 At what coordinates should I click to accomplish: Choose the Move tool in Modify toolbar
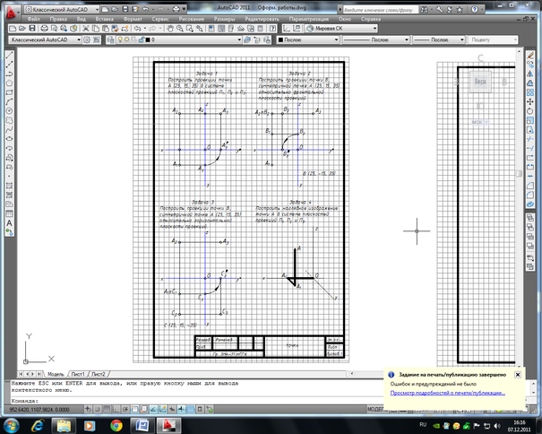coord(530,101)
